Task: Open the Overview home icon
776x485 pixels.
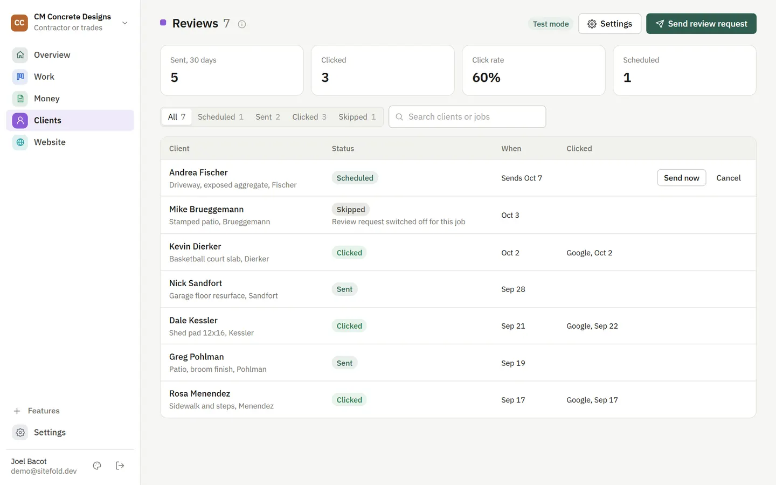Action: [x=20, y=55]
